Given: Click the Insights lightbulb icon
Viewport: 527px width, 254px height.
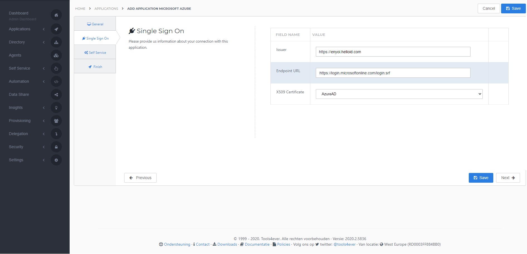Looking at the screenshot, I should click(56, 108).
